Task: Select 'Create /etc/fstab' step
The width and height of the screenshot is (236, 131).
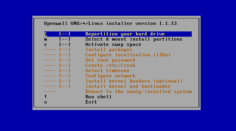Action: pyautogui.click(x=110, y=65)
